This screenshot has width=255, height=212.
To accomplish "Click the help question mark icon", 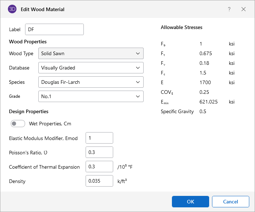I will click(x=229, y=9).
